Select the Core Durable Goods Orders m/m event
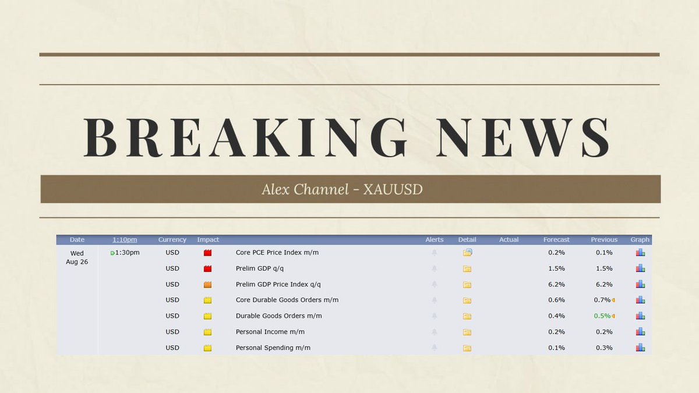 click(x=287, y=300)
